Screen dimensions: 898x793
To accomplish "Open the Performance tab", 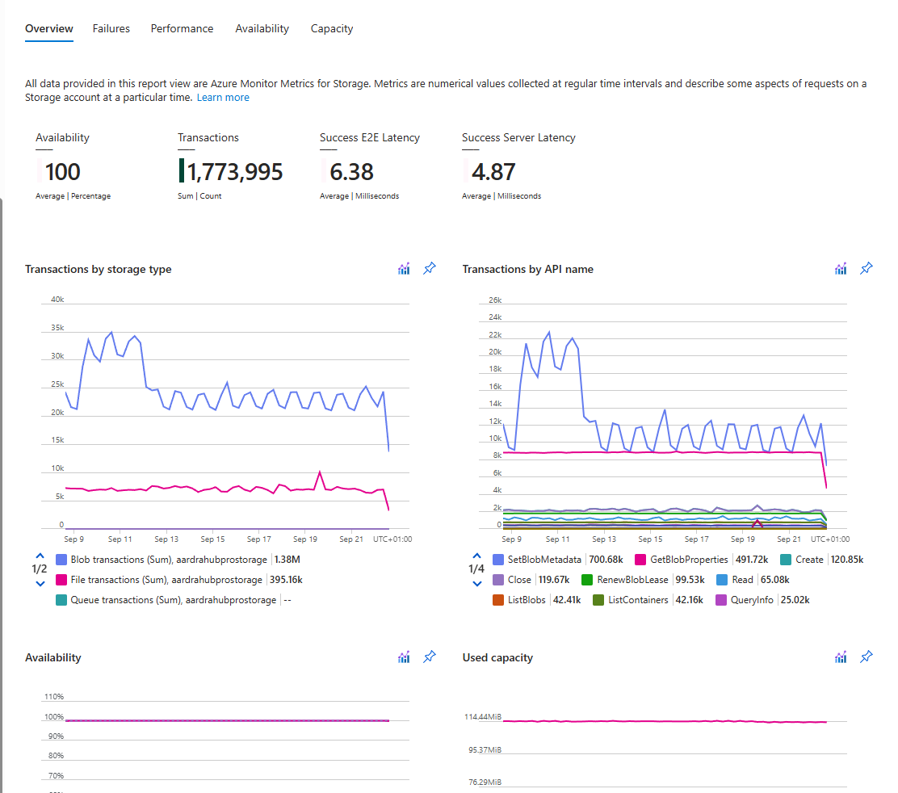I will coord(183,28).
